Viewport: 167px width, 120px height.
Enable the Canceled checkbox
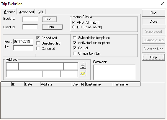click(x=38, y=49)
